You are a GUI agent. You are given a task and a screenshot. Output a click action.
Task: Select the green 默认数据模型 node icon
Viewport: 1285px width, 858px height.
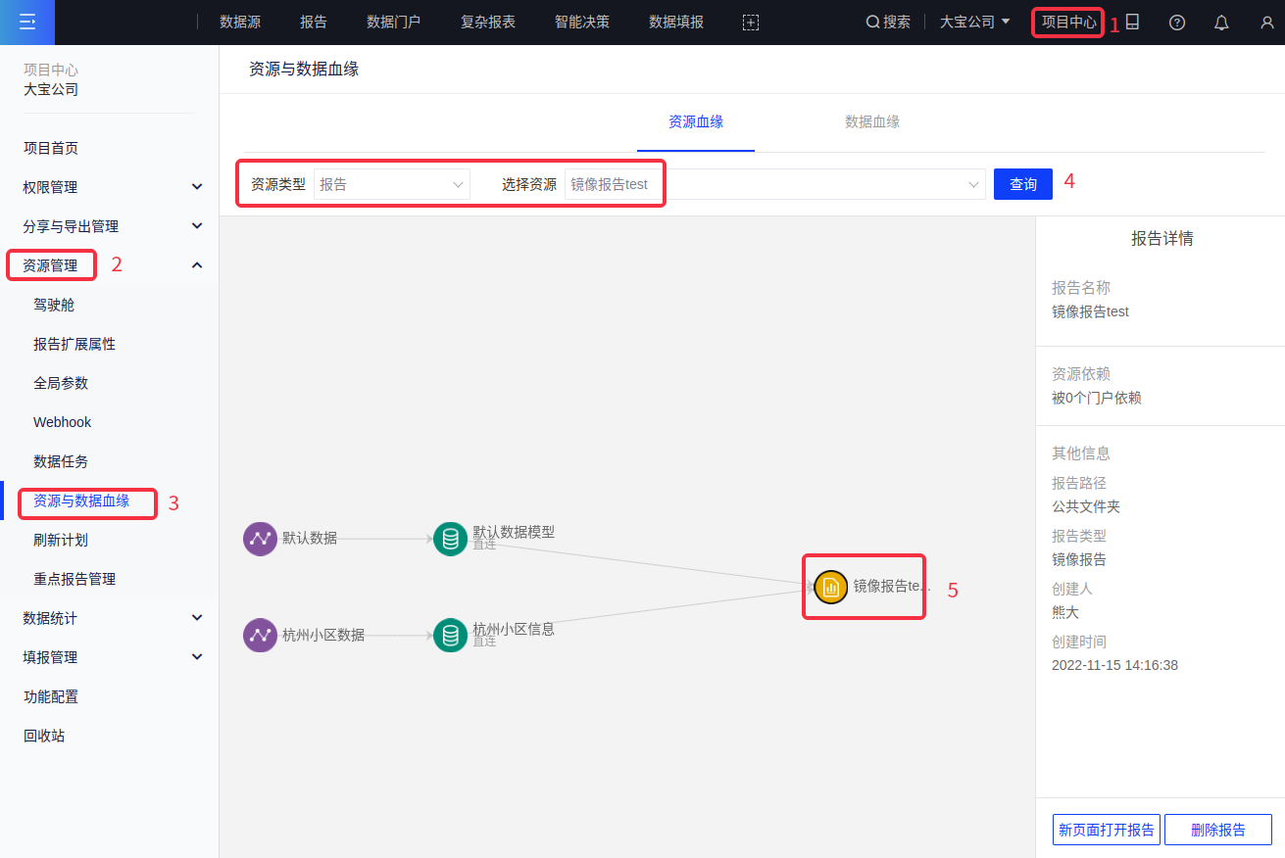[x=450, y=539]
